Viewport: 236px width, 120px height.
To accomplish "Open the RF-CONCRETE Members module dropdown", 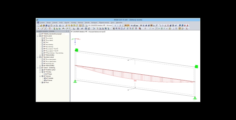I will click(113, 26).
